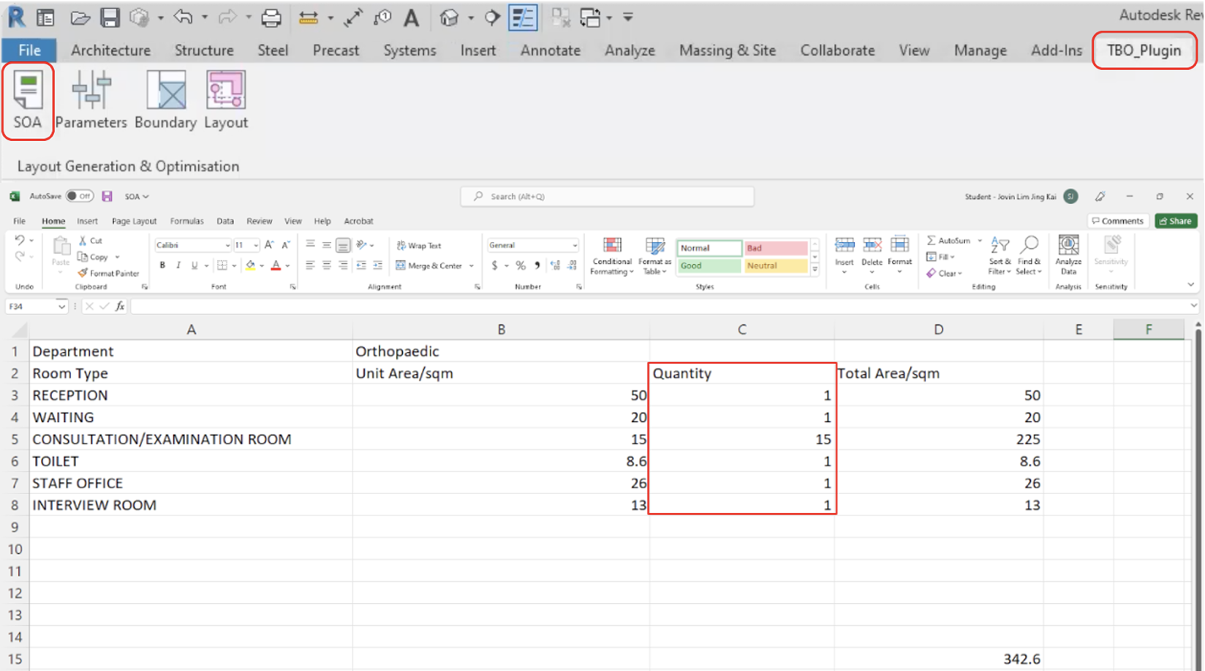The height and width of the screenshot is (671, 1205).
Task: Open Analyze Data in Excel ribbon
Action: click(1068, 256)
